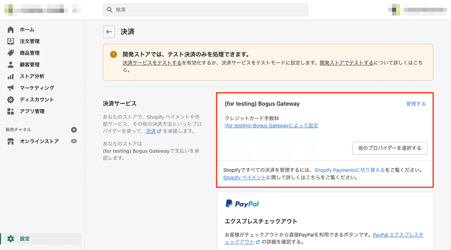Click the Shopify Paymentsに切り替える link
This screenshot has width=451, height=250.
[350, 170]
